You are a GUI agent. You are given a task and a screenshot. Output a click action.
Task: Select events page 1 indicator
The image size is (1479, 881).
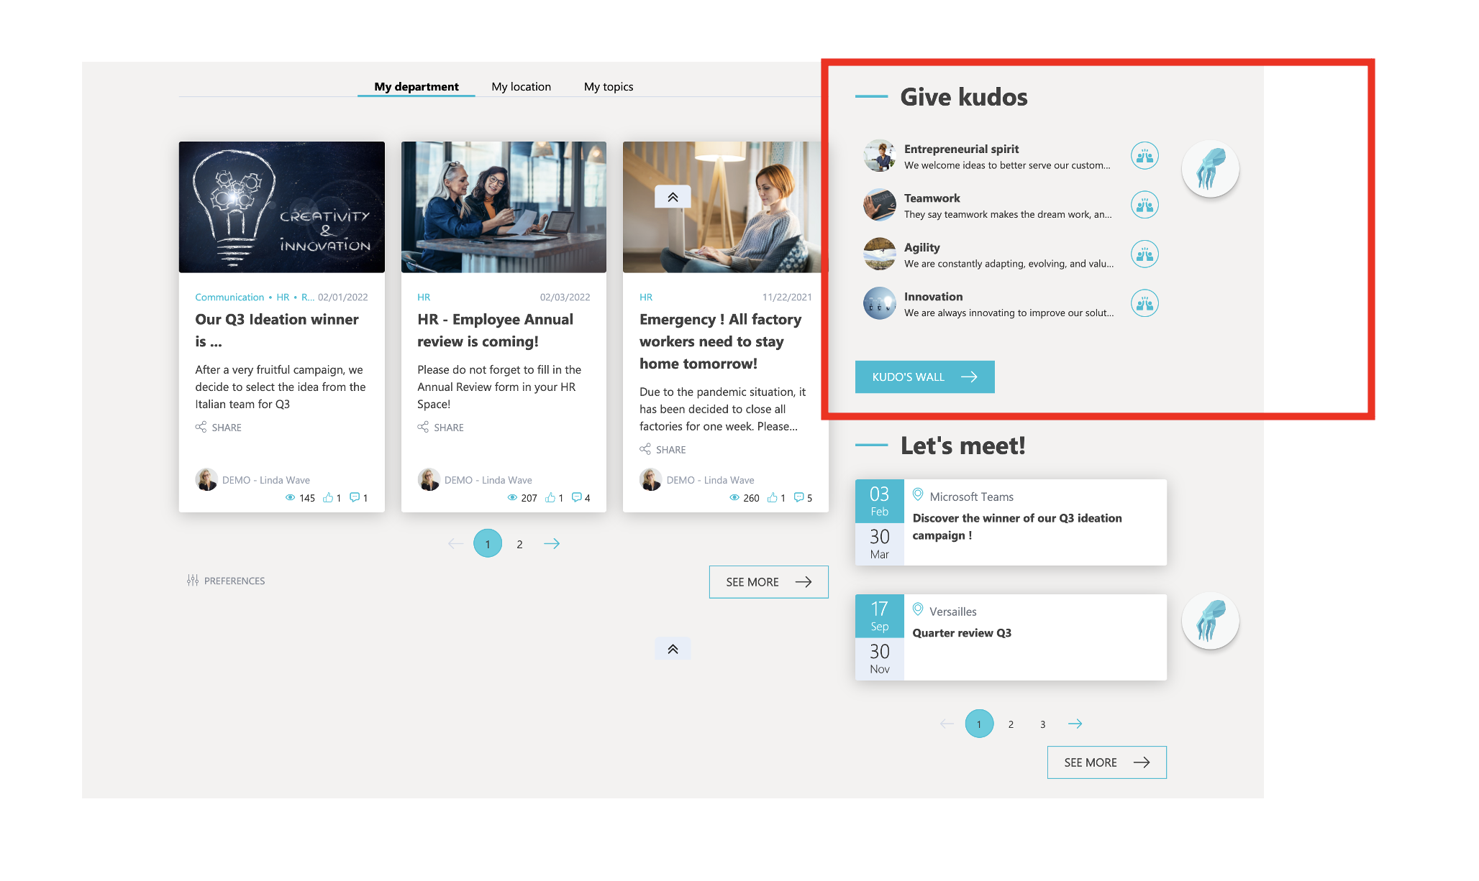pos(979,724)
